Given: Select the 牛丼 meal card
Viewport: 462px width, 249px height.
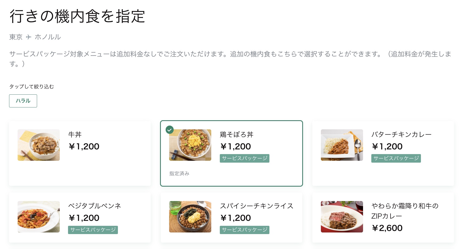Looking at the screenshot, I should point(80,153).
